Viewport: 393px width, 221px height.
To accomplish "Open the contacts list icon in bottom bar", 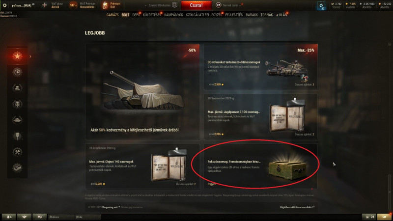I will (x=9, y=217).
